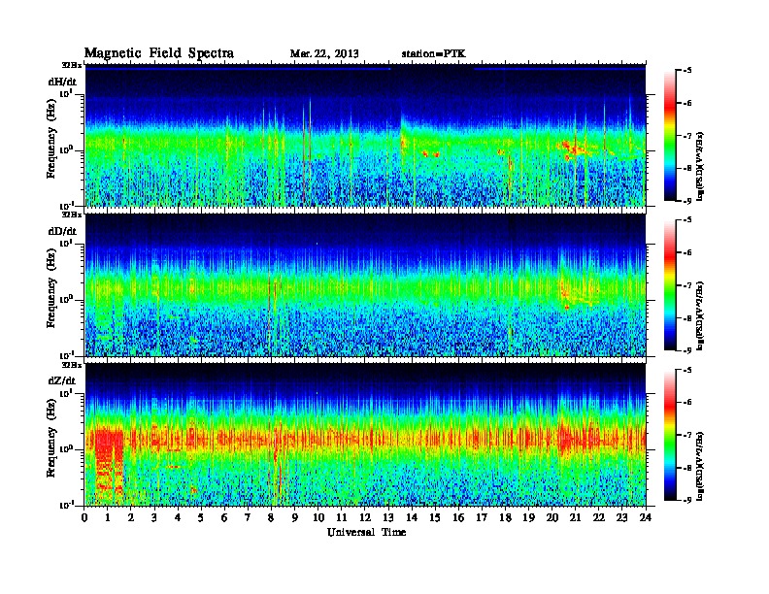Click the hour 23 tick label on the time axis
Viewport: 769px width, 594px height.
[x=621, y=518]
